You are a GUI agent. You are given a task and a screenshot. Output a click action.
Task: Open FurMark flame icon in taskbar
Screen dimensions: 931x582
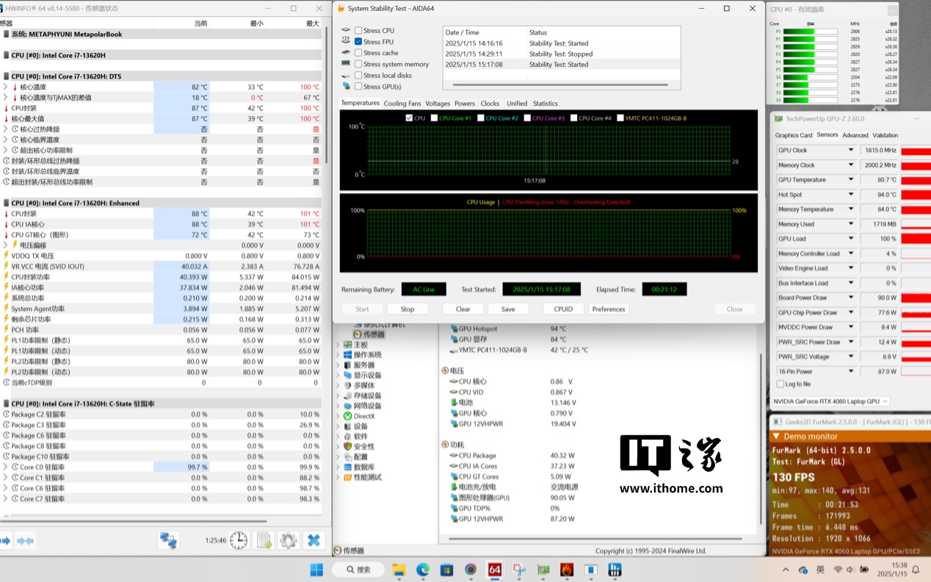click(566, 570)
